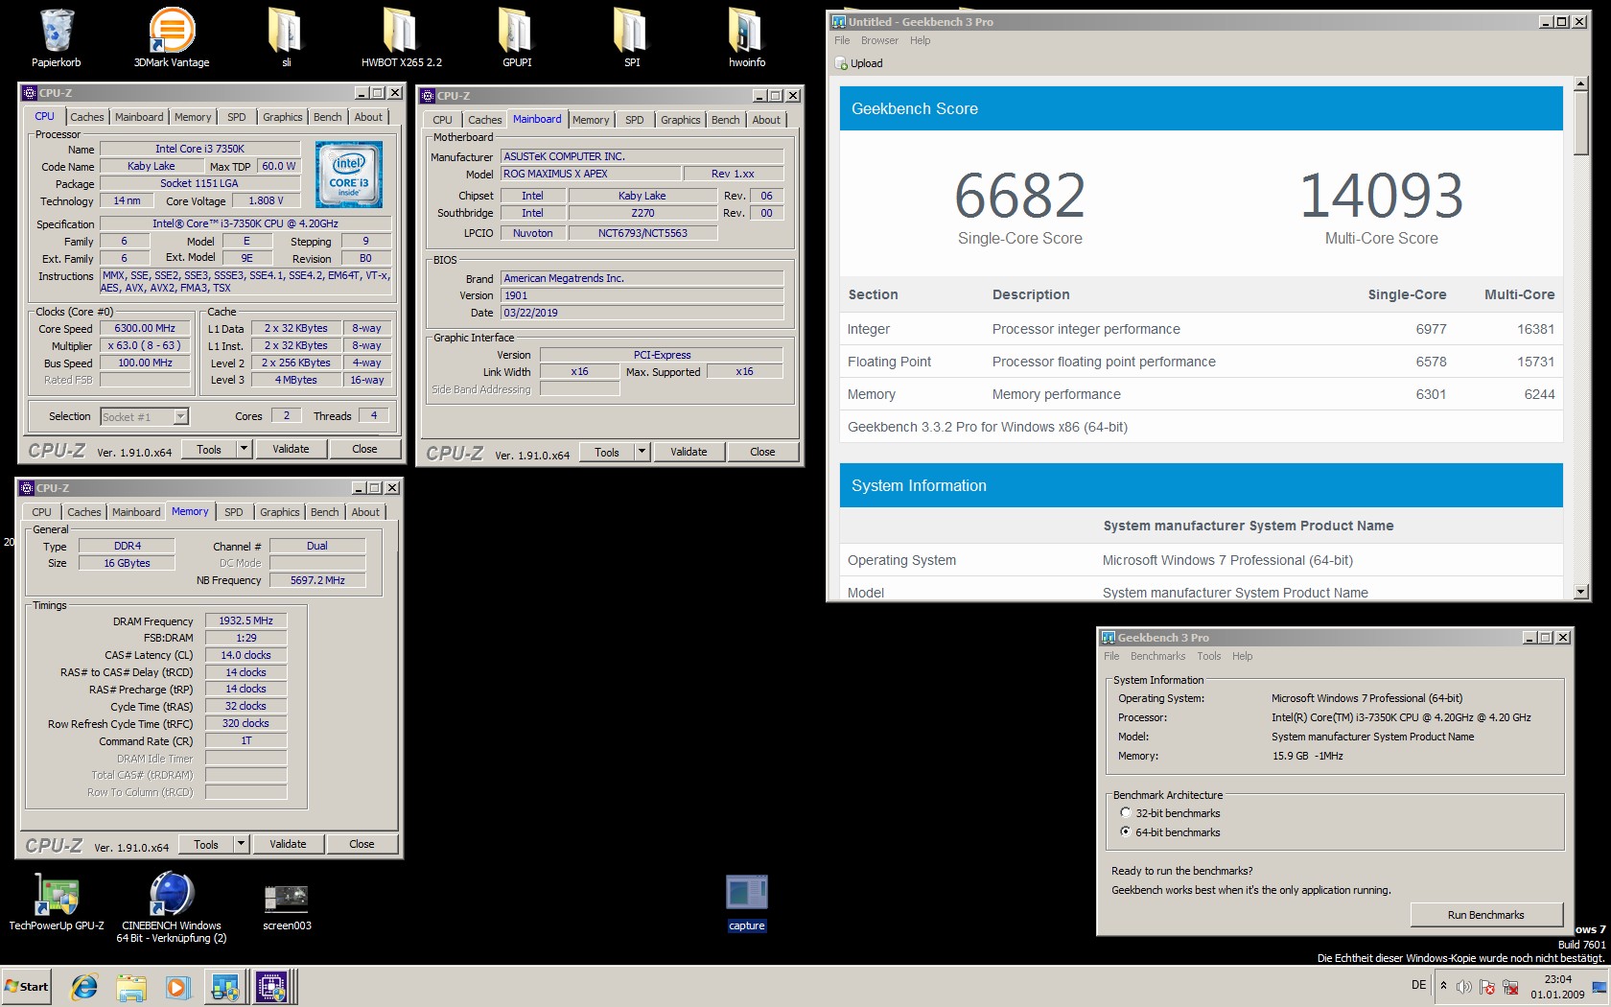Open the sli folder on desktop
1611x1007 pixels.
(x=286, y=38)
